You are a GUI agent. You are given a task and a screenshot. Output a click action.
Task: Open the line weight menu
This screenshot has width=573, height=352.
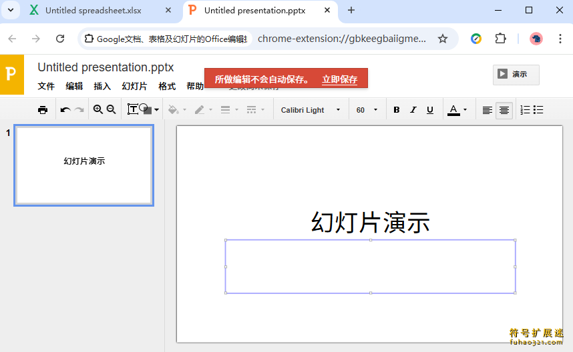(226, 110)
